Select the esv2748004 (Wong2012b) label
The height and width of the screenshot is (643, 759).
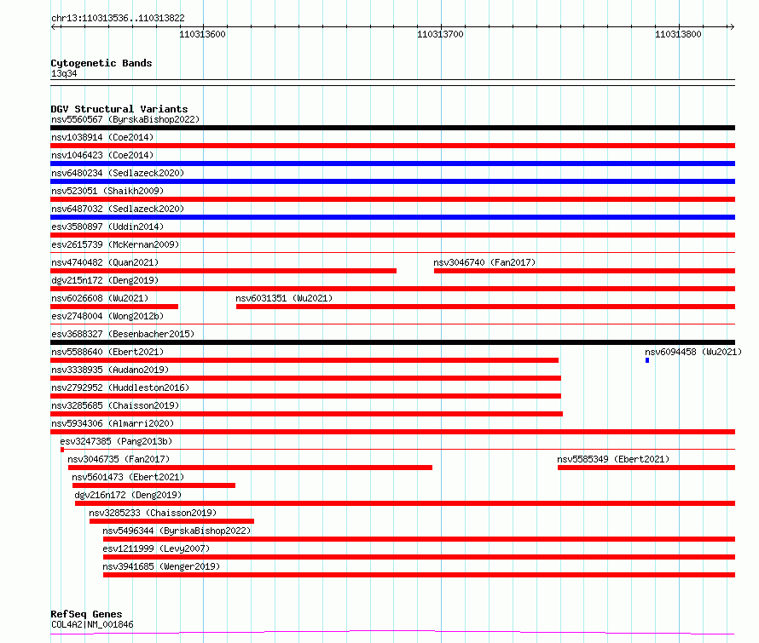(x=107, y=316)
